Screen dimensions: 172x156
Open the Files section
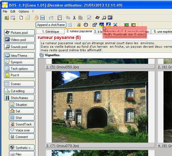[22, 154]
